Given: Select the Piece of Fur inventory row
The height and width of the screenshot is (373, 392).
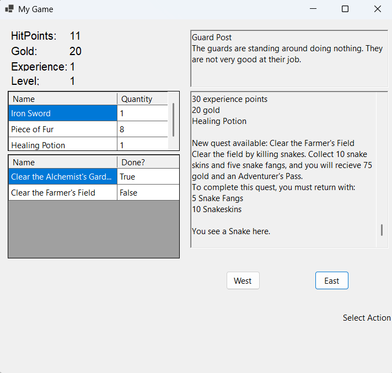Looking at the screenshot, I should [x=62, y=129].
